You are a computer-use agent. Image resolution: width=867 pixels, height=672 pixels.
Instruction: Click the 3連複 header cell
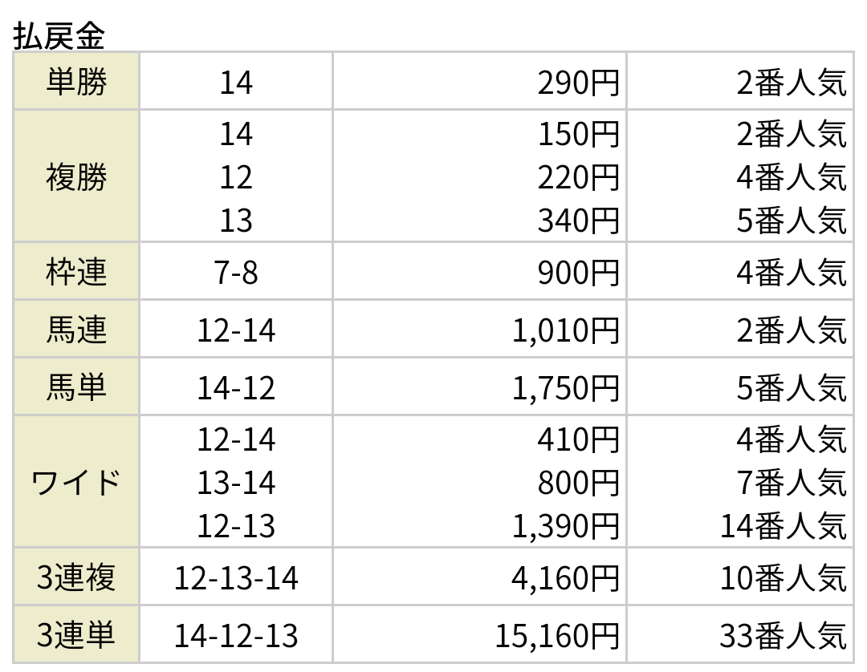click(75, 577)
